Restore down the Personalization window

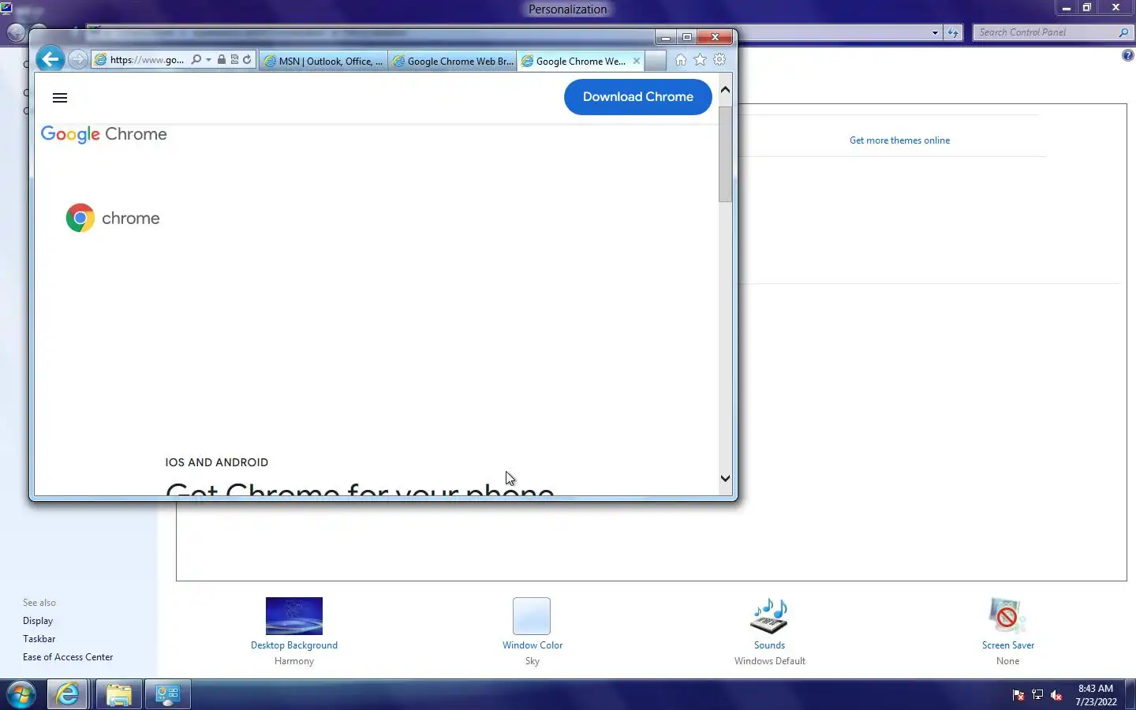coord(1087,7)
